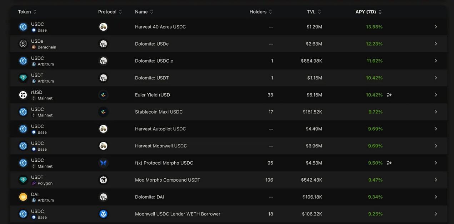Sort by the Token column header
Image resolution: width=454 pixels, height=224 pixels.
[25, 11]
